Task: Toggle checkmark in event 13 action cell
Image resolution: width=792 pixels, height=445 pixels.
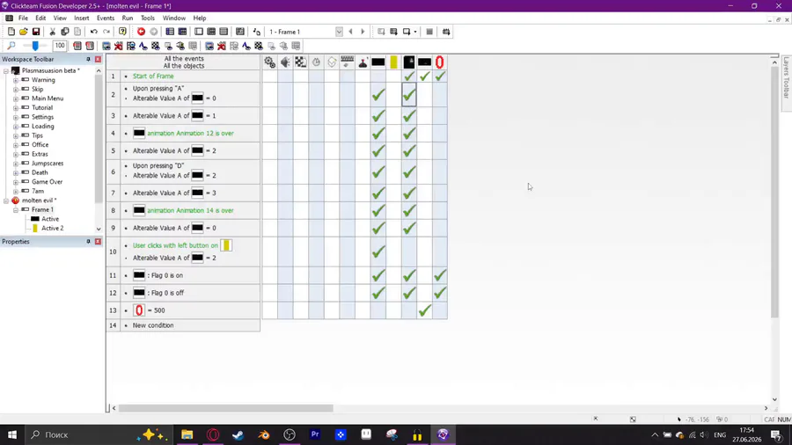Action: [x=425, y=310]
